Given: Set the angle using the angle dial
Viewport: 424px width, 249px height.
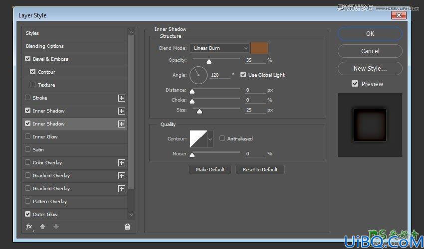Looking at the screenshot, I should [x=199, y=75].
